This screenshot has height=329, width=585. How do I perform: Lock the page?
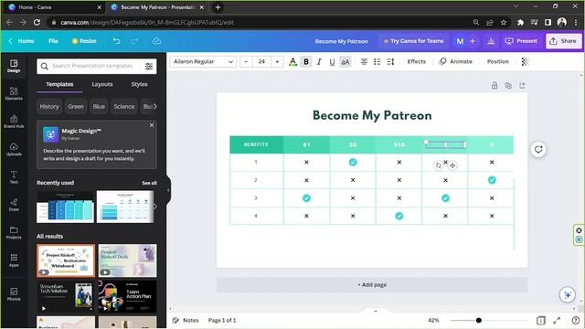click(x=495, y=85)
